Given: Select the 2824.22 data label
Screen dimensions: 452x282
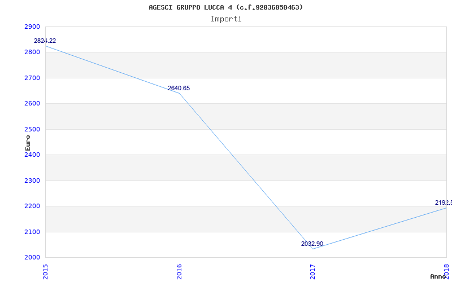Looking at the screenshot, I should [x=45, y=41].
